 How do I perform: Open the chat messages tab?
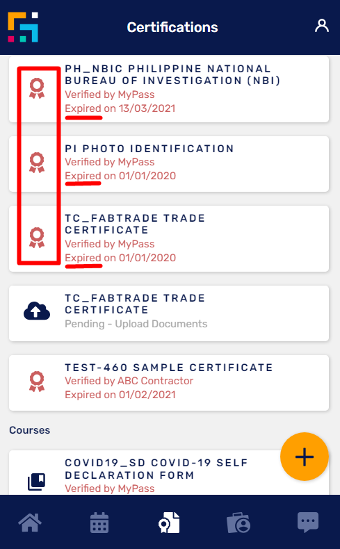coord(308,523)
